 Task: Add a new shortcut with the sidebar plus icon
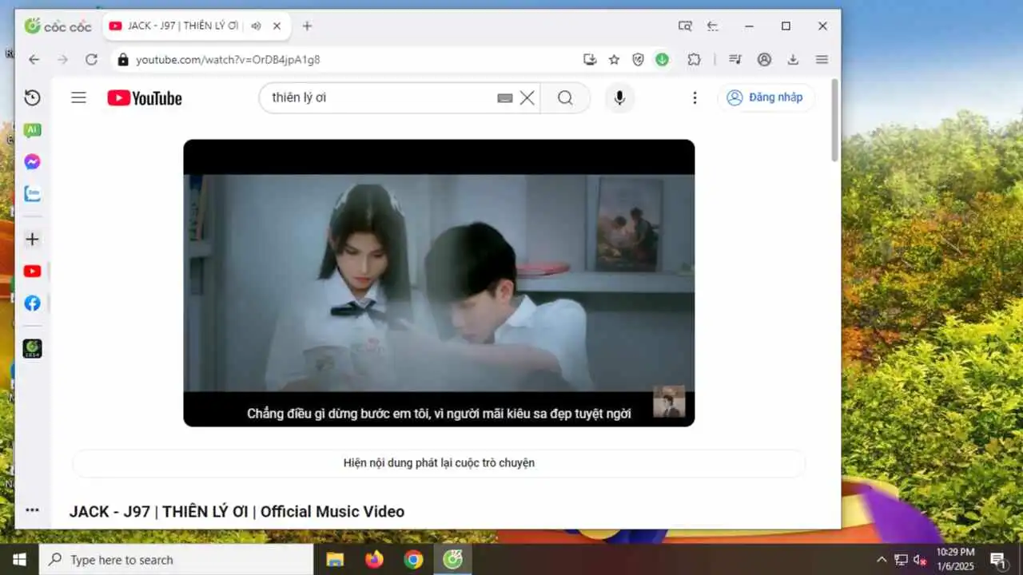tap(32, 239)
